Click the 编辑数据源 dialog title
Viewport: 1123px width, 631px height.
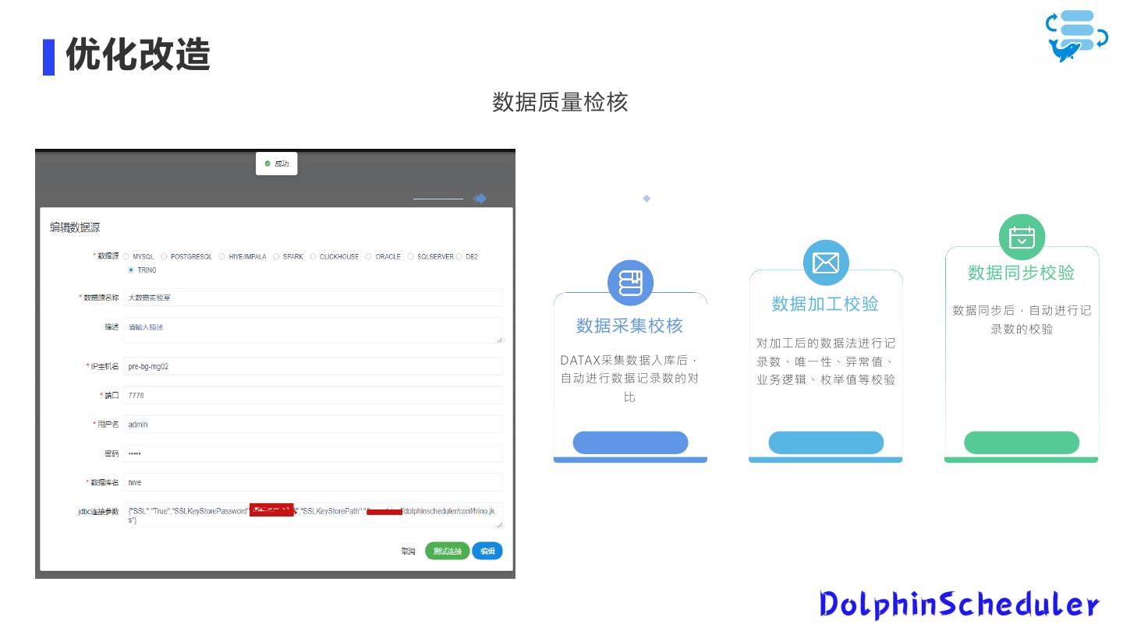tap(75, 227)
